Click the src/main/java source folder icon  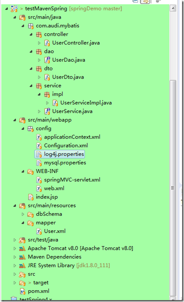[23, 17]
